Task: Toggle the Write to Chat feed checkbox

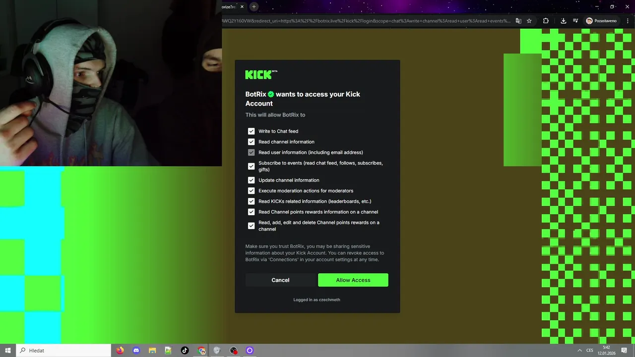Action: pyautogui.click(x=251, y=131)
